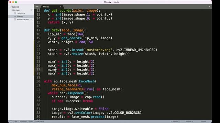Click the git status badge beside mustache.png
The width and height of the screenshot is (220, 123).
click(31, 19)
